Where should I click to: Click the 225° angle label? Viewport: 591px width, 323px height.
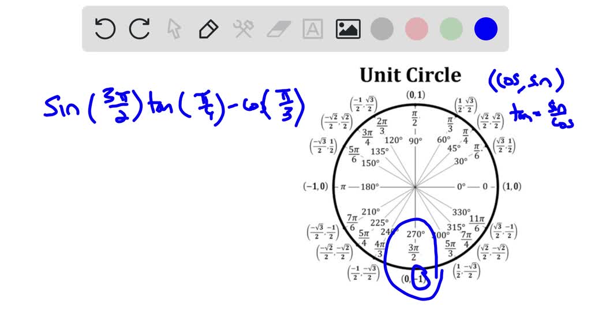coord(379,223)
